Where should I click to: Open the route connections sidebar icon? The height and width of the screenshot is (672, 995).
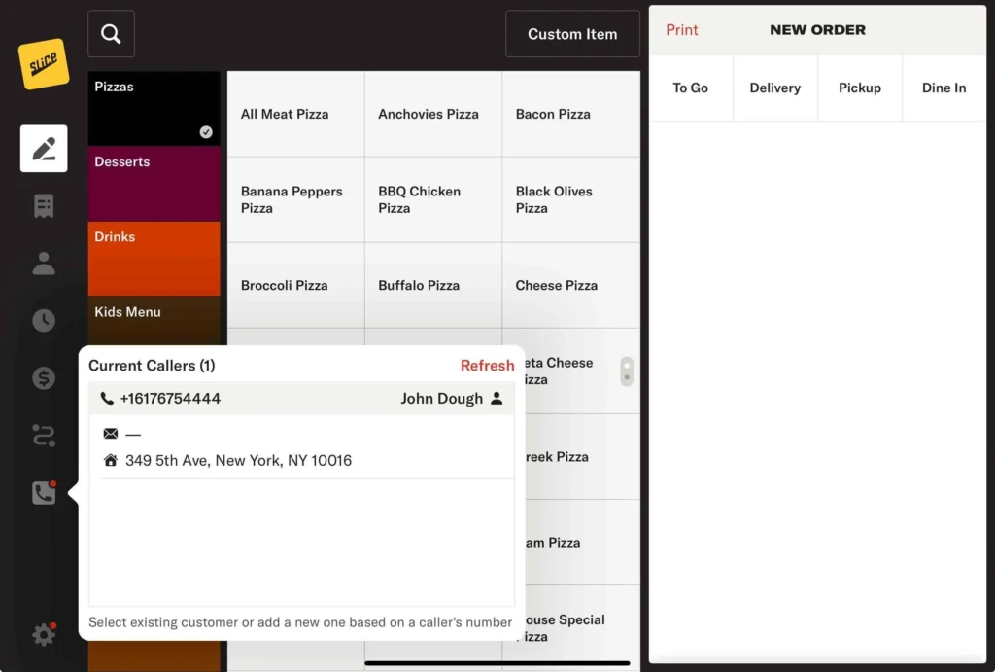click(x=44, y=436)
